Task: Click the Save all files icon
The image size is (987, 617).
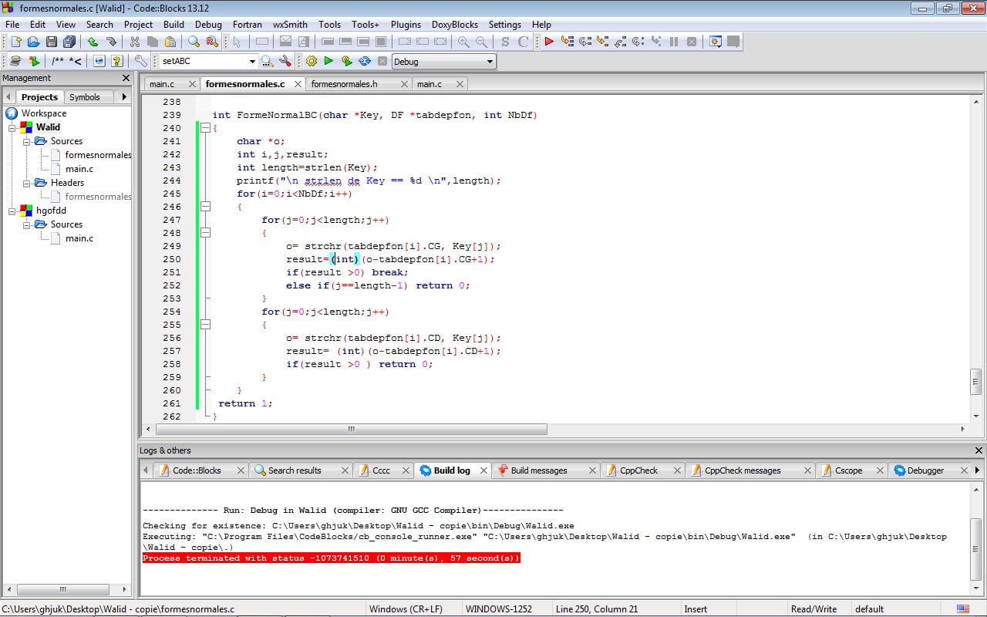Action: click(69, 42)
